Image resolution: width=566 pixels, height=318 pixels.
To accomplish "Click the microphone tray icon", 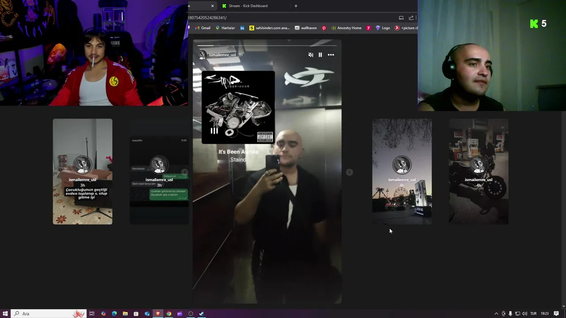I will pyautogui.click(x=510, y=314).
